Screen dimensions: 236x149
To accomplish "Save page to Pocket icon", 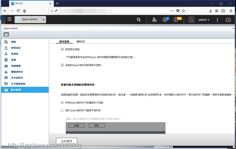I will (x=178, y=11).
